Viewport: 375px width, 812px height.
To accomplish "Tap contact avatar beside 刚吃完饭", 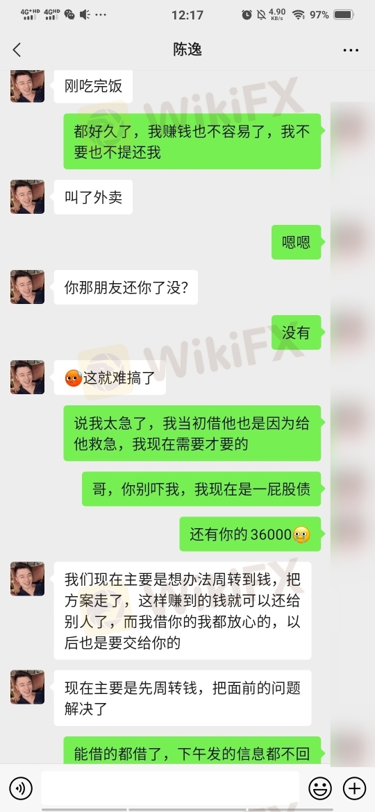I will click(x=28, y=86).
